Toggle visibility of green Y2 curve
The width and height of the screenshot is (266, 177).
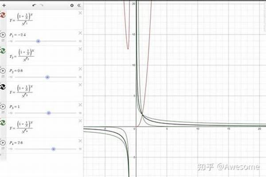tap(3, 51)
